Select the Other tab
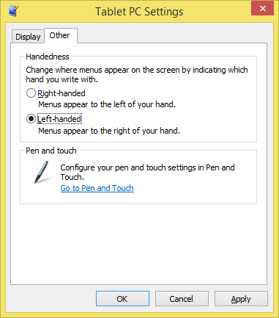The height and width of the screenshot is (318, 279). point(59,35)
